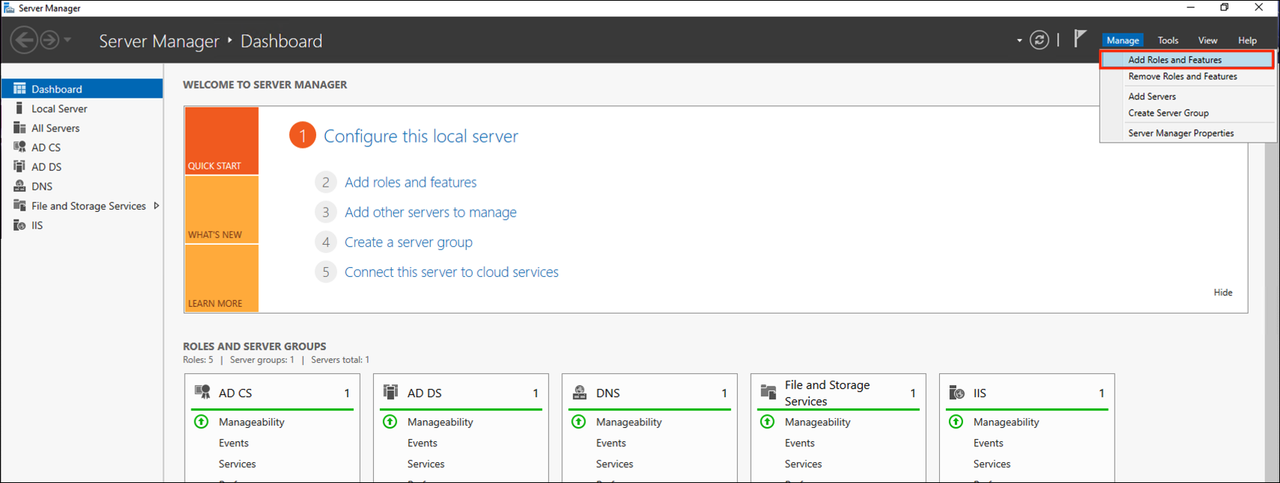Viewport: 1280px width, 483px height.
Task: Open the notifications flag icon
Action: click(x=1079, y=39)
